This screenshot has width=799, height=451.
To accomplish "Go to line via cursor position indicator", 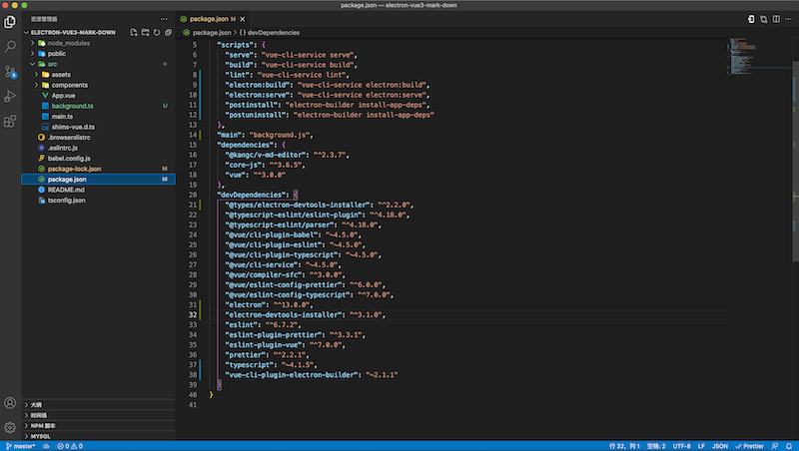I will (624, 446).
